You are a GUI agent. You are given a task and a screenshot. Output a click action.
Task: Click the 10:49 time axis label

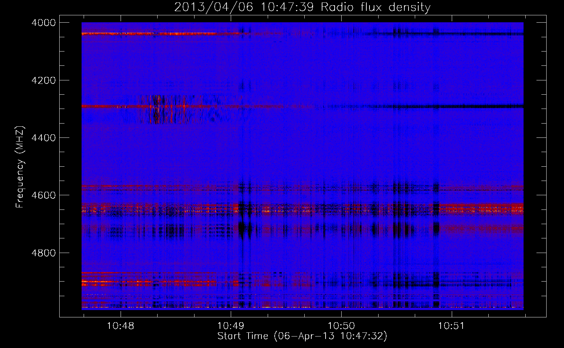pyautogui.click(x=231, y=326)
